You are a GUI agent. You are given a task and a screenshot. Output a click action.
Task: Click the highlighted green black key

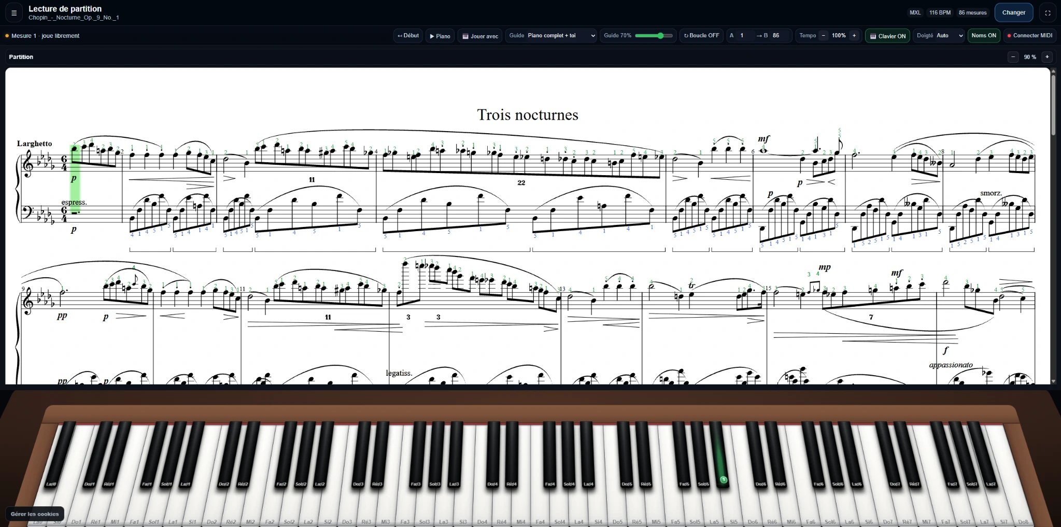point(720,456)
